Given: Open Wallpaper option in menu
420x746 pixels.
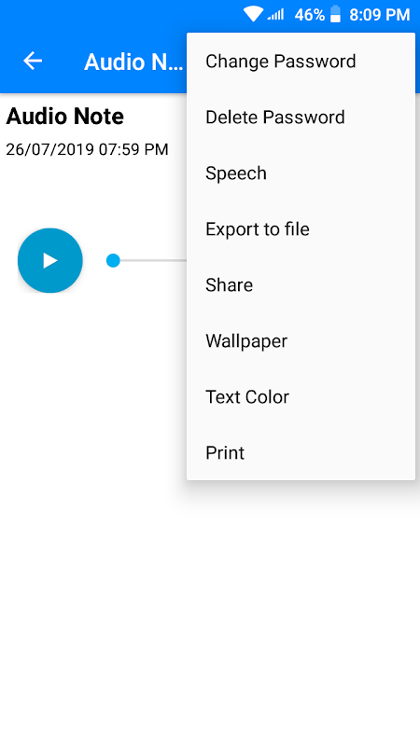Looking at the screenshot, I should click(x=301, y=340).
